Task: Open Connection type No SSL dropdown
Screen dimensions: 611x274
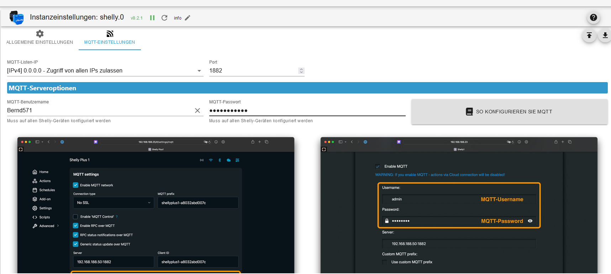Action: click(x=114, y=203)
